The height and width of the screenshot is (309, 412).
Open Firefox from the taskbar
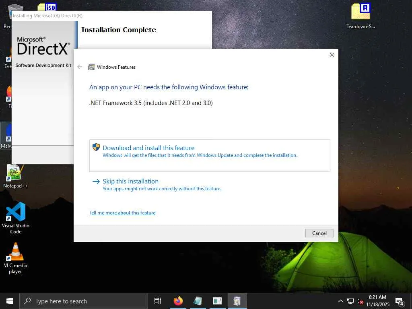(178, 301)
